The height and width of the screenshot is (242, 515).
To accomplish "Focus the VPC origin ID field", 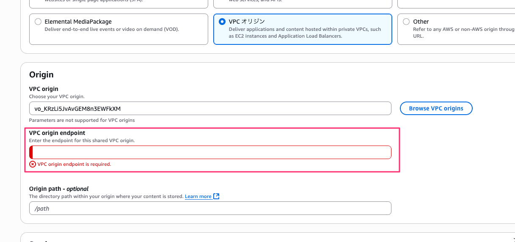I will pyautogui.click(x=210, y=108).
